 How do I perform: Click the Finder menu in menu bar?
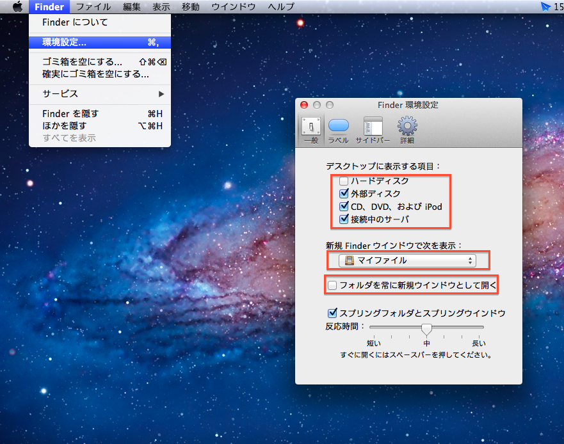pos(49,6)
